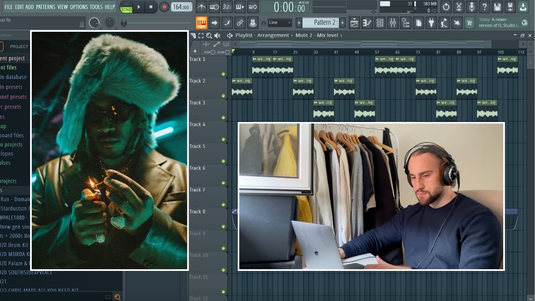Open the Mixer icon
This screenshot has width=535, height=301.
(x=393, y=23)
